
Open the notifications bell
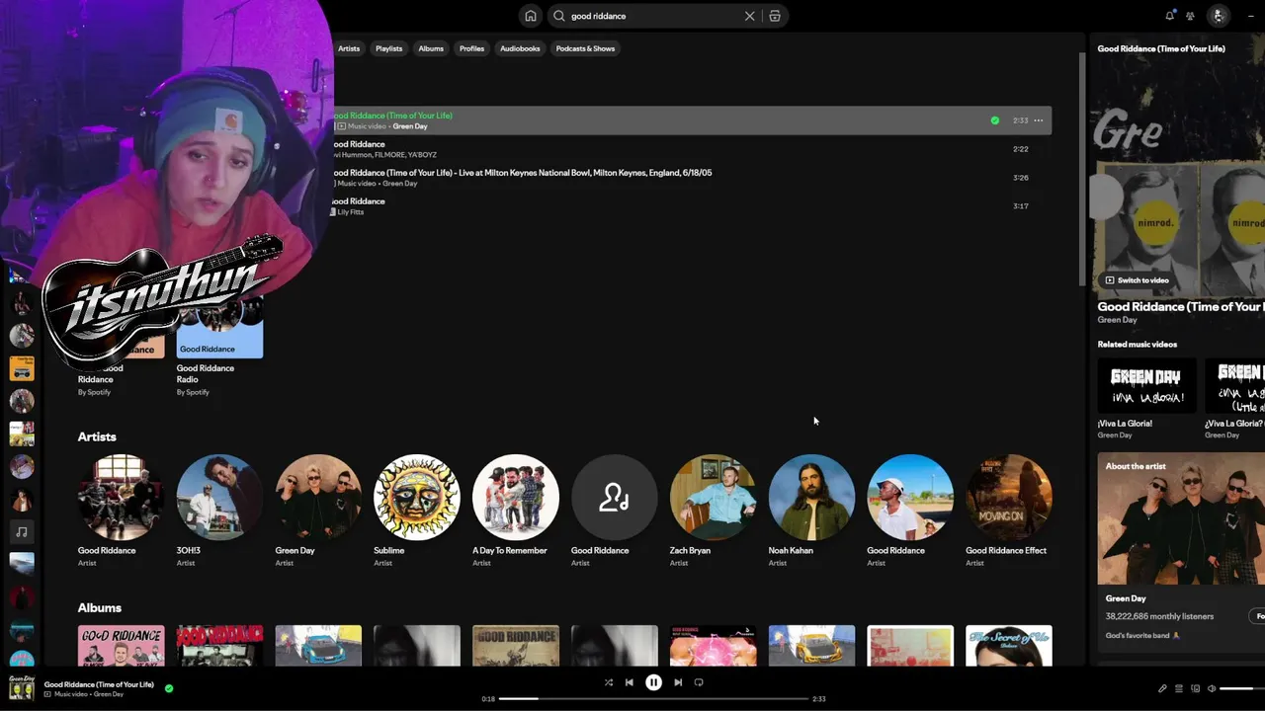point(1170,16)
